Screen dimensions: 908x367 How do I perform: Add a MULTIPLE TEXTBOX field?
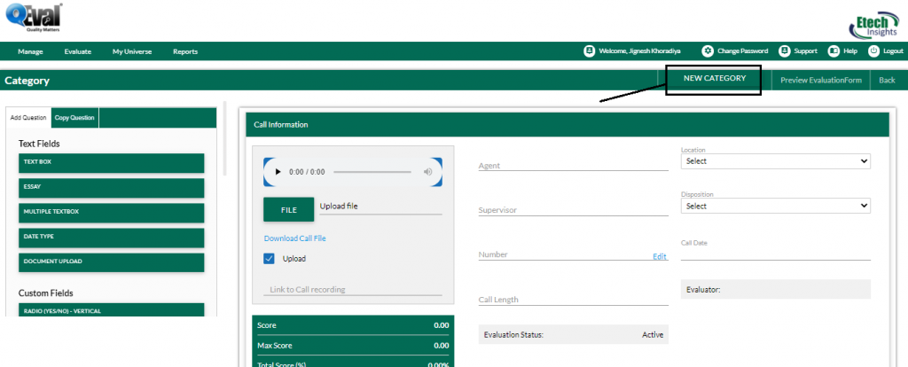[111, 213]
